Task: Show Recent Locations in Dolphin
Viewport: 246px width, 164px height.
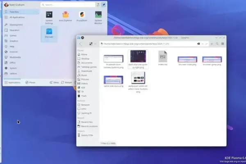Action: click(88, 126)
